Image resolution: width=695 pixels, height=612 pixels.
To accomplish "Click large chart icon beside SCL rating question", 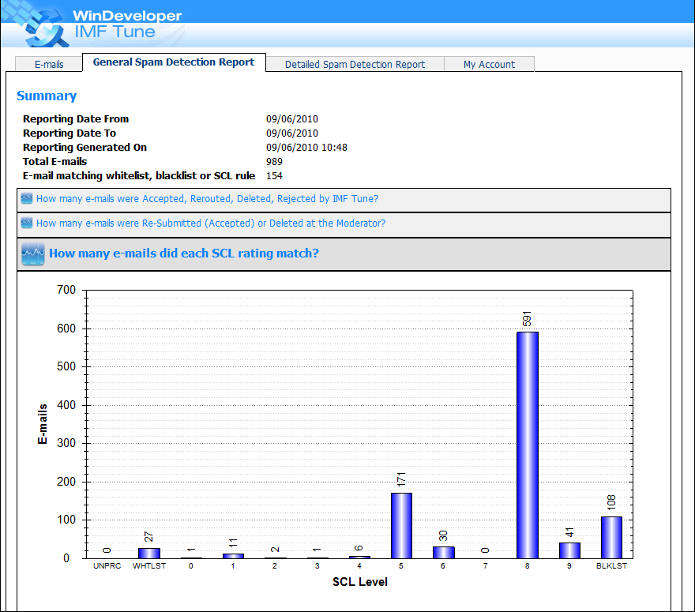I will 33,254.
